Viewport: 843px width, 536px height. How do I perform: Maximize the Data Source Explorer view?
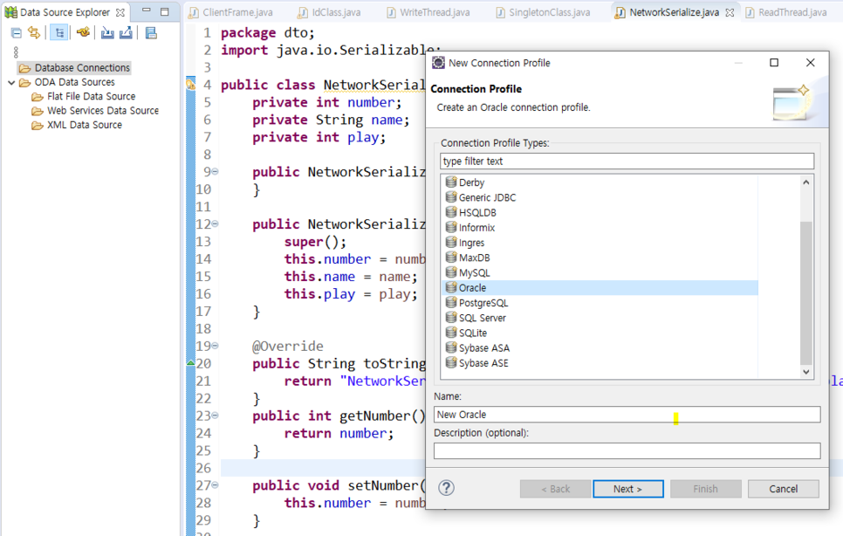coord(165,11)
